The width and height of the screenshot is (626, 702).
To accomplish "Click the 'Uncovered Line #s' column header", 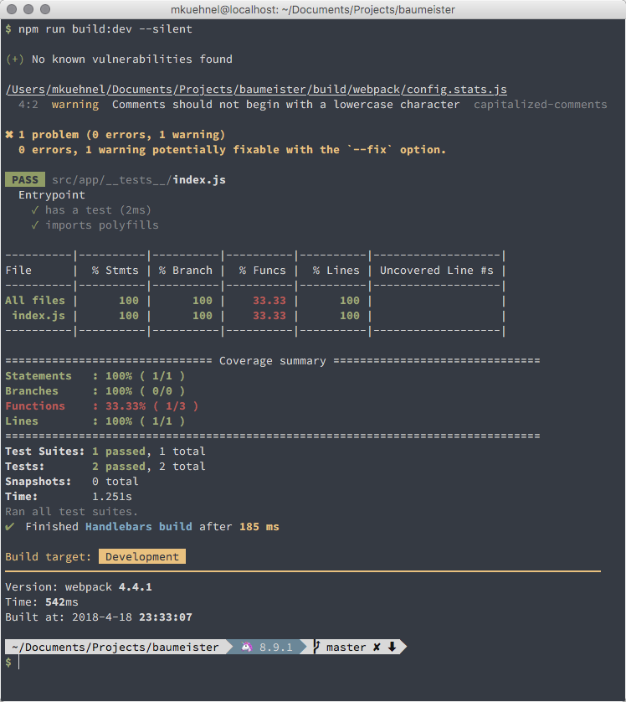I will pyautogui.click(x=436, y=271).
